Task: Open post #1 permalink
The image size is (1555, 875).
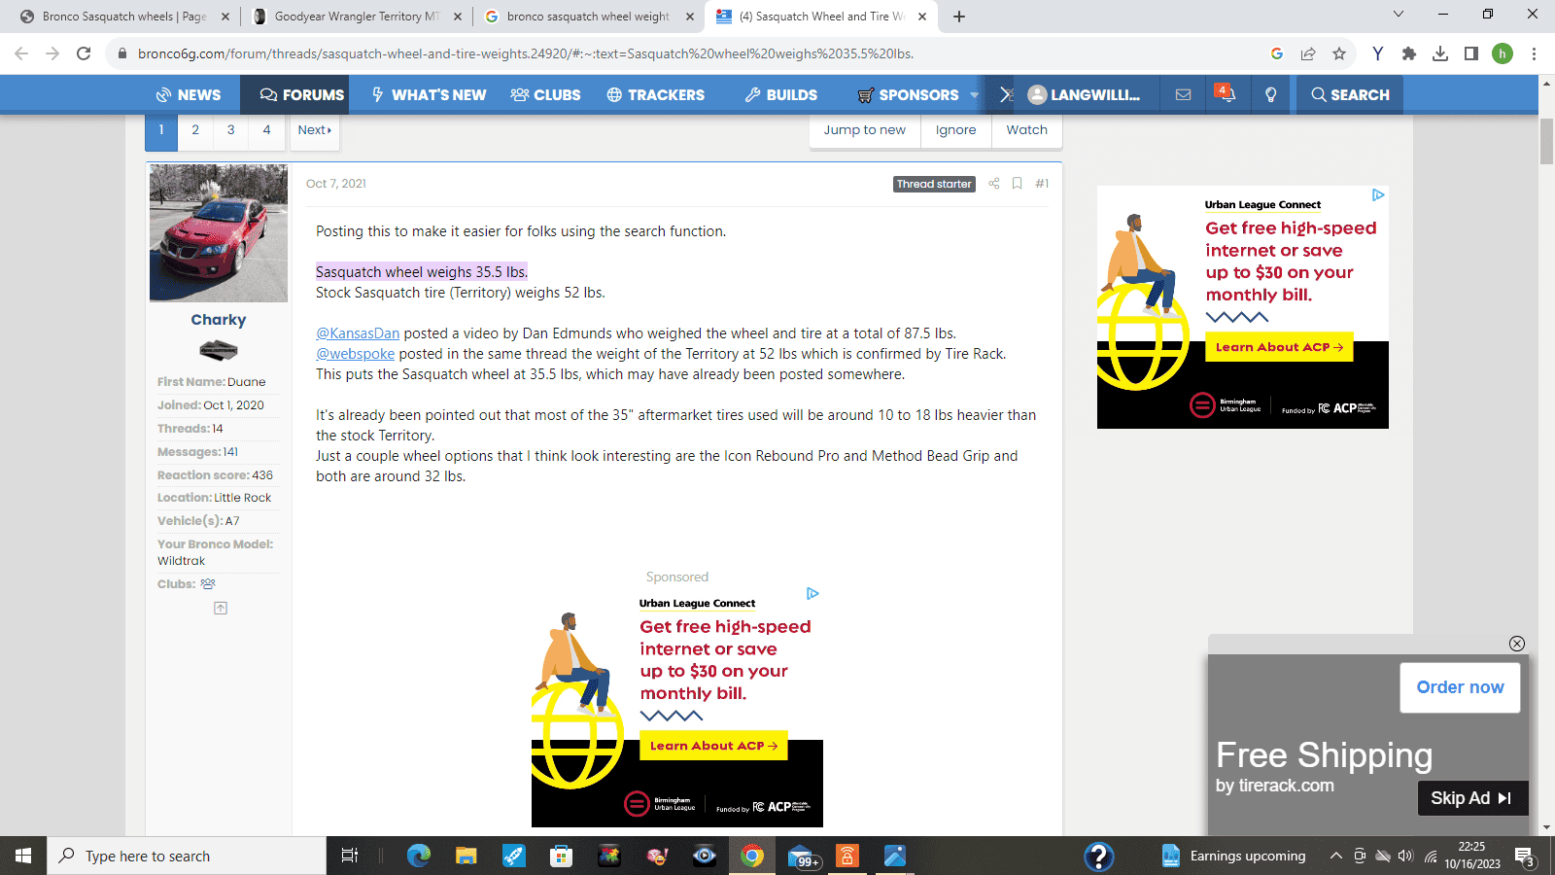Action: point(1042,184)
